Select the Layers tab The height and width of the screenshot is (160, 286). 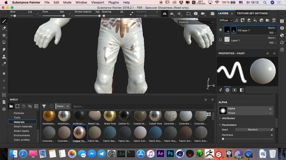pos(223,13)
